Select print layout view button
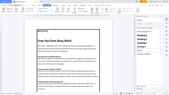169x95 pixels. tap(121, 93)
